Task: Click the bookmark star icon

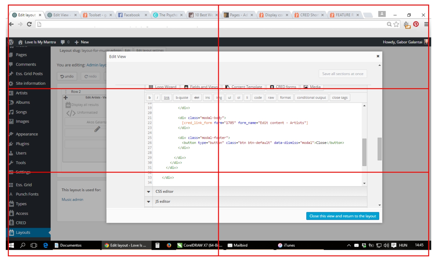Action: pyautogui.click(x=396, y=24)
